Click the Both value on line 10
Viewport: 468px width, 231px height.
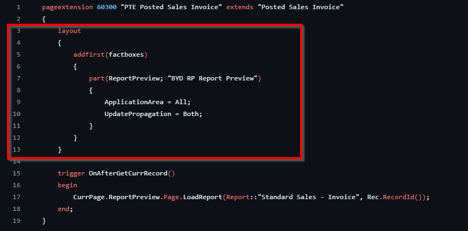tap(192, 114)
